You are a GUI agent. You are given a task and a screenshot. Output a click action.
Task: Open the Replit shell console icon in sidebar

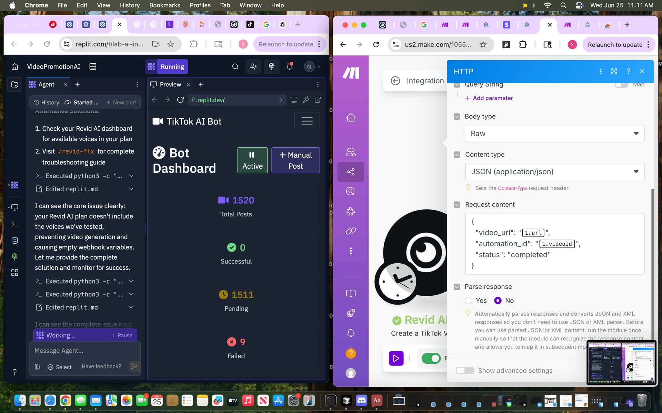point(14,224)
